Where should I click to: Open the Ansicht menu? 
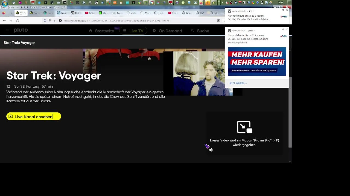point(24,7)
